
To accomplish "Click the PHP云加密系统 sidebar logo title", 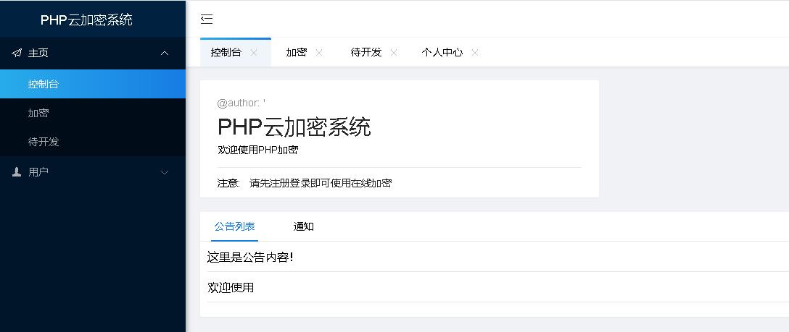I will pyautogui.click(x=86, y=20).
